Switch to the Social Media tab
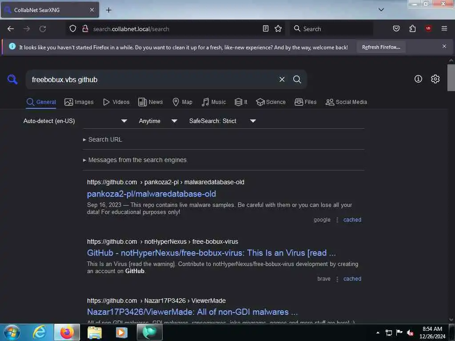455x341 pixels. tap(346, 102)
